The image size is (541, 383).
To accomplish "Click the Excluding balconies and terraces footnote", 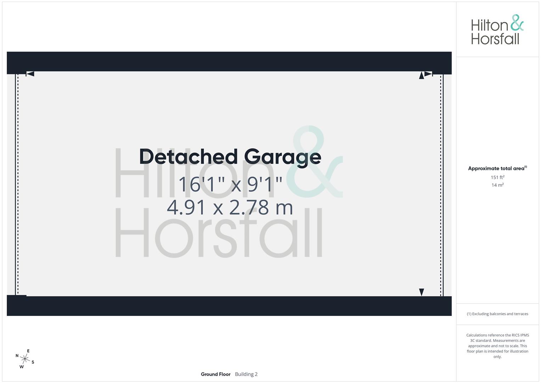I will [497, 314].
